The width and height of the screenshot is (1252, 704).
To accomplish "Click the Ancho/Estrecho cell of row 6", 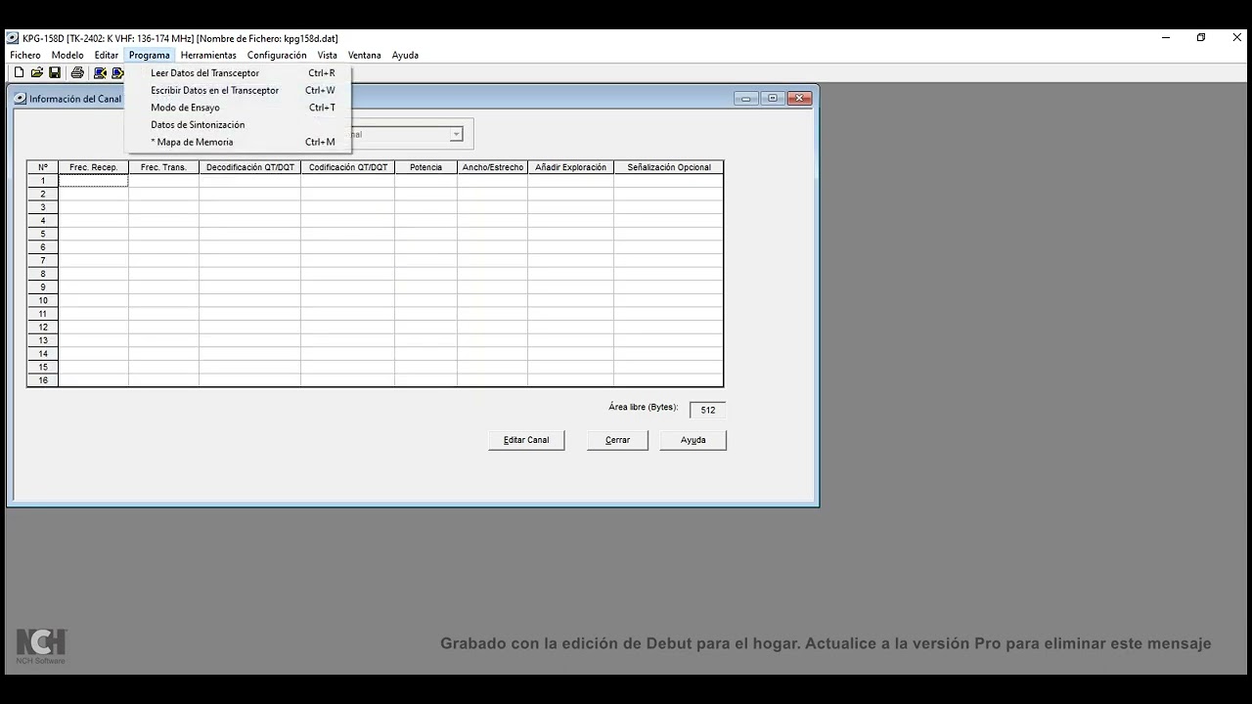I will point(493,247).
